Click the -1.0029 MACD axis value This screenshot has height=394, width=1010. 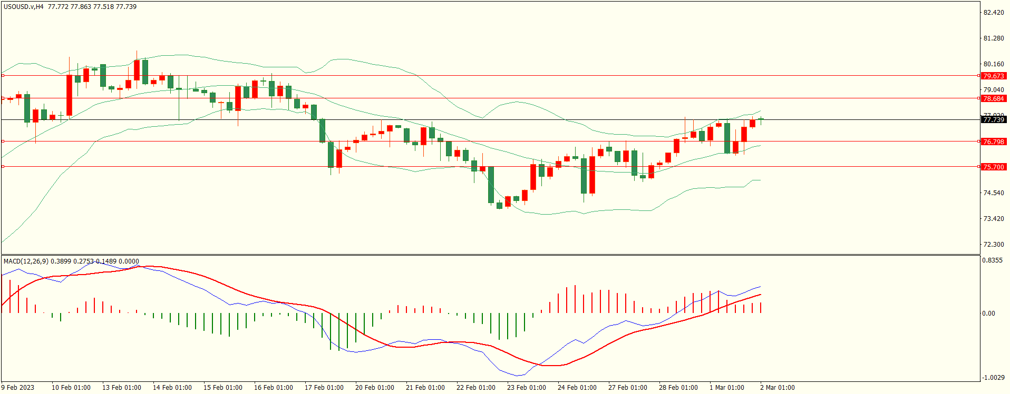click(993, 378)
